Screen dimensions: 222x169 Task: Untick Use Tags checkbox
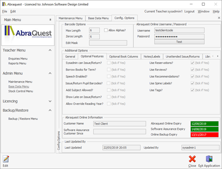[x=192, y=90]
